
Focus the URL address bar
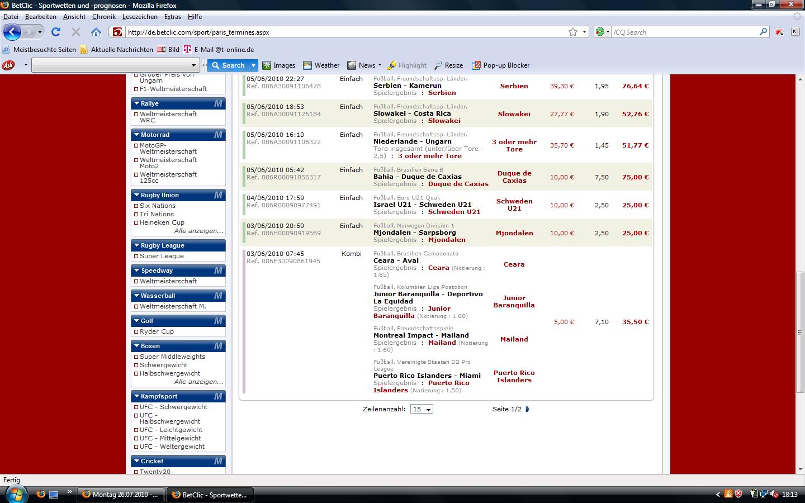tap(344, 32)
